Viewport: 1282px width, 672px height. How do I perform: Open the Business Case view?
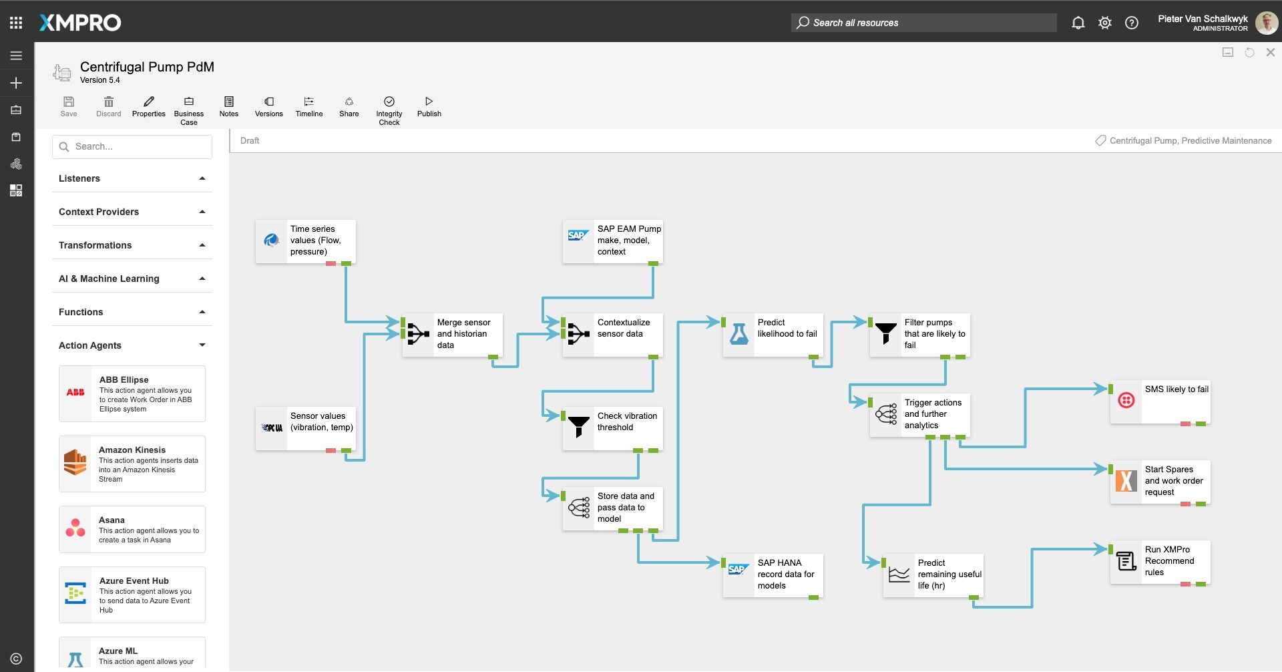(x=188, y=107)
